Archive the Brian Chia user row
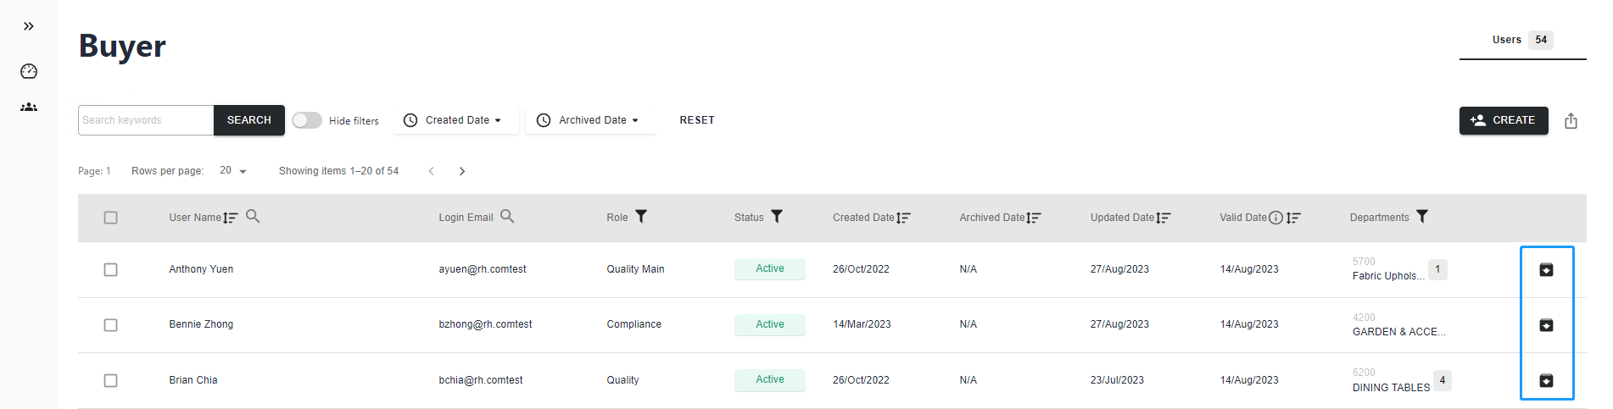 coord(1546,381)
